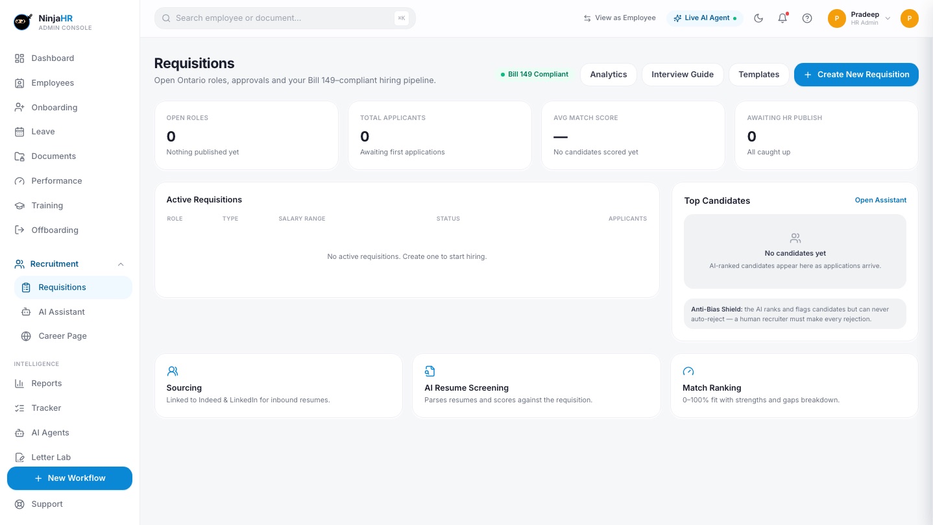The image size is (933, 525).
Task: Click the Applicants column header
Action: tap(627, 219)
